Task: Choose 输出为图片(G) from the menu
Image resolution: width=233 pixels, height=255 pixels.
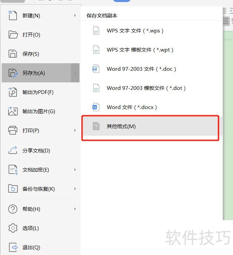Action: (x=41, y=111)
